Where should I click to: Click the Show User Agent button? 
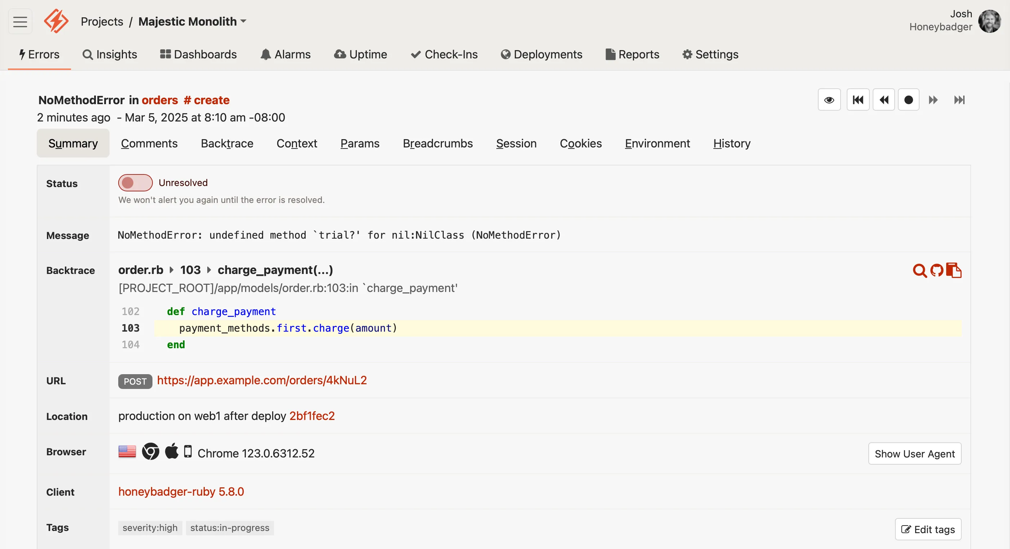coord(914,454)
